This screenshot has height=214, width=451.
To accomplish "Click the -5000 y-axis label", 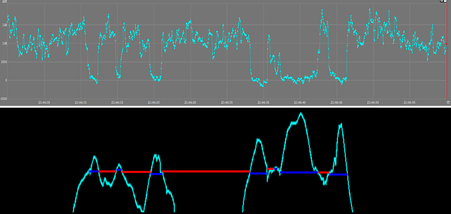I will 3,99.
